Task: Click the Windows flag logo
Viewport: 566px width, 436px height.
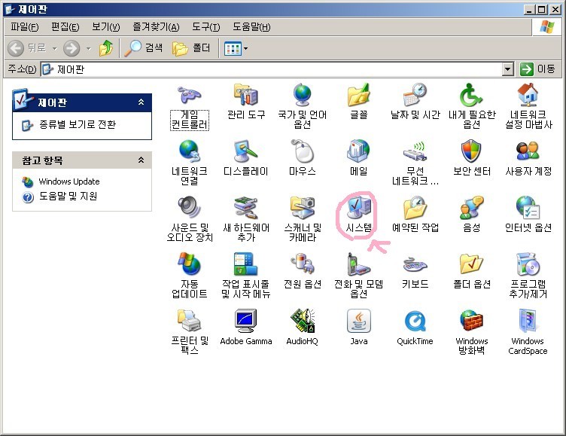Action: [547, 26]
